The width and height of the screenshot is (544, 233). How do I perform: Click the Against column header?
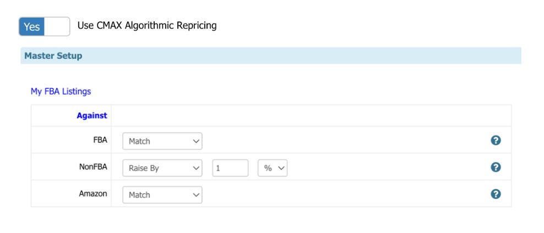click(x=91, y=116)
